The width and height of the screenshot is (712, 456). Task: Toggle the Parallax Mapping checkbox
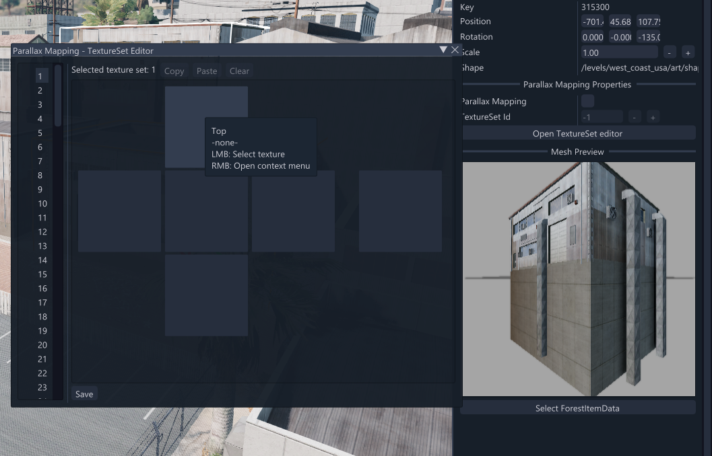tap(587, 101)
